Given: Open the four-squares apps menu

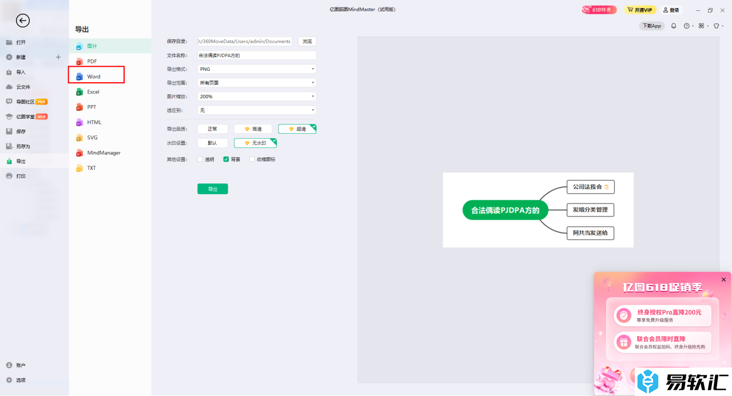Looking at the screenshot, I should [703, 26].
